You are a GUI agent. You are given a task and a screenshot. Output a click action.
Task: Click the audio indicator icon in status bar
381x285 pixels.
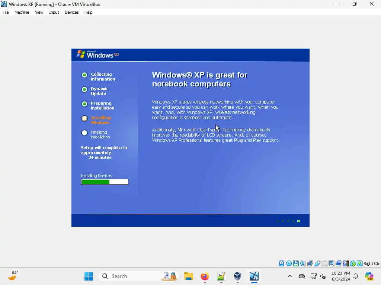click(303, 263)
